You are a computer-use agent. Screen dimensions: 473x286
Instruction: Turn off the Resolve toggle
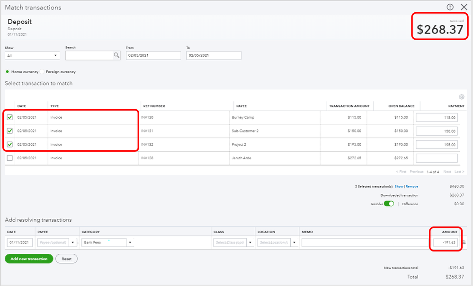pyautogui.click(x=389, y=204)
